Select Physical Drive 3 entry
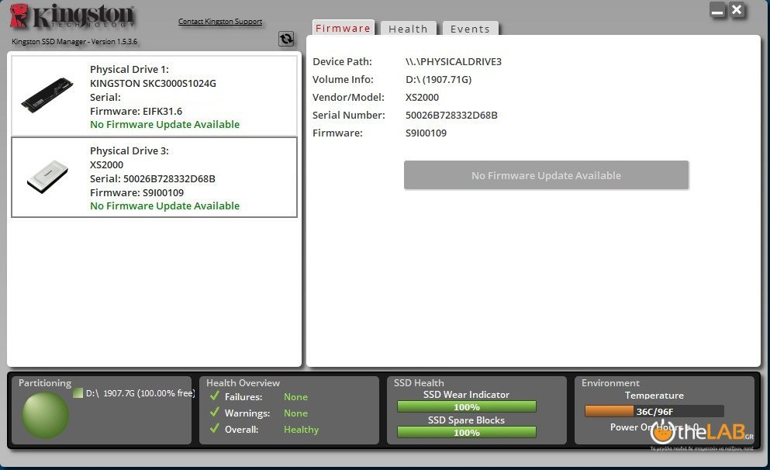 point(154,178)
